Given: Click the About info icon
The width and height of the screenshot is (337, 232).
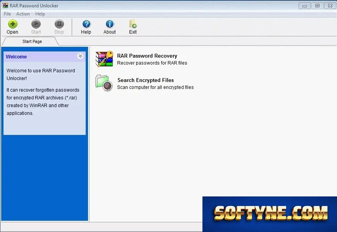Looking at the screenshot, I should tap(110, 24).
